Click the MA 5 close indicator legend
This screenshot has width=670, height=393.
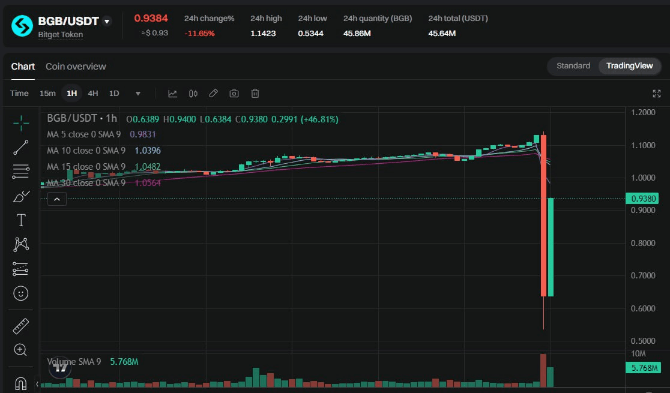(x=84, y=134)
